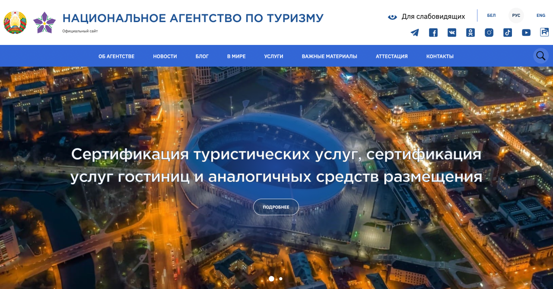Click the eye icon for visually impaired mode
Image resolution: width=553 pixels, height=289 pixels.
click(x=392, y=16)
